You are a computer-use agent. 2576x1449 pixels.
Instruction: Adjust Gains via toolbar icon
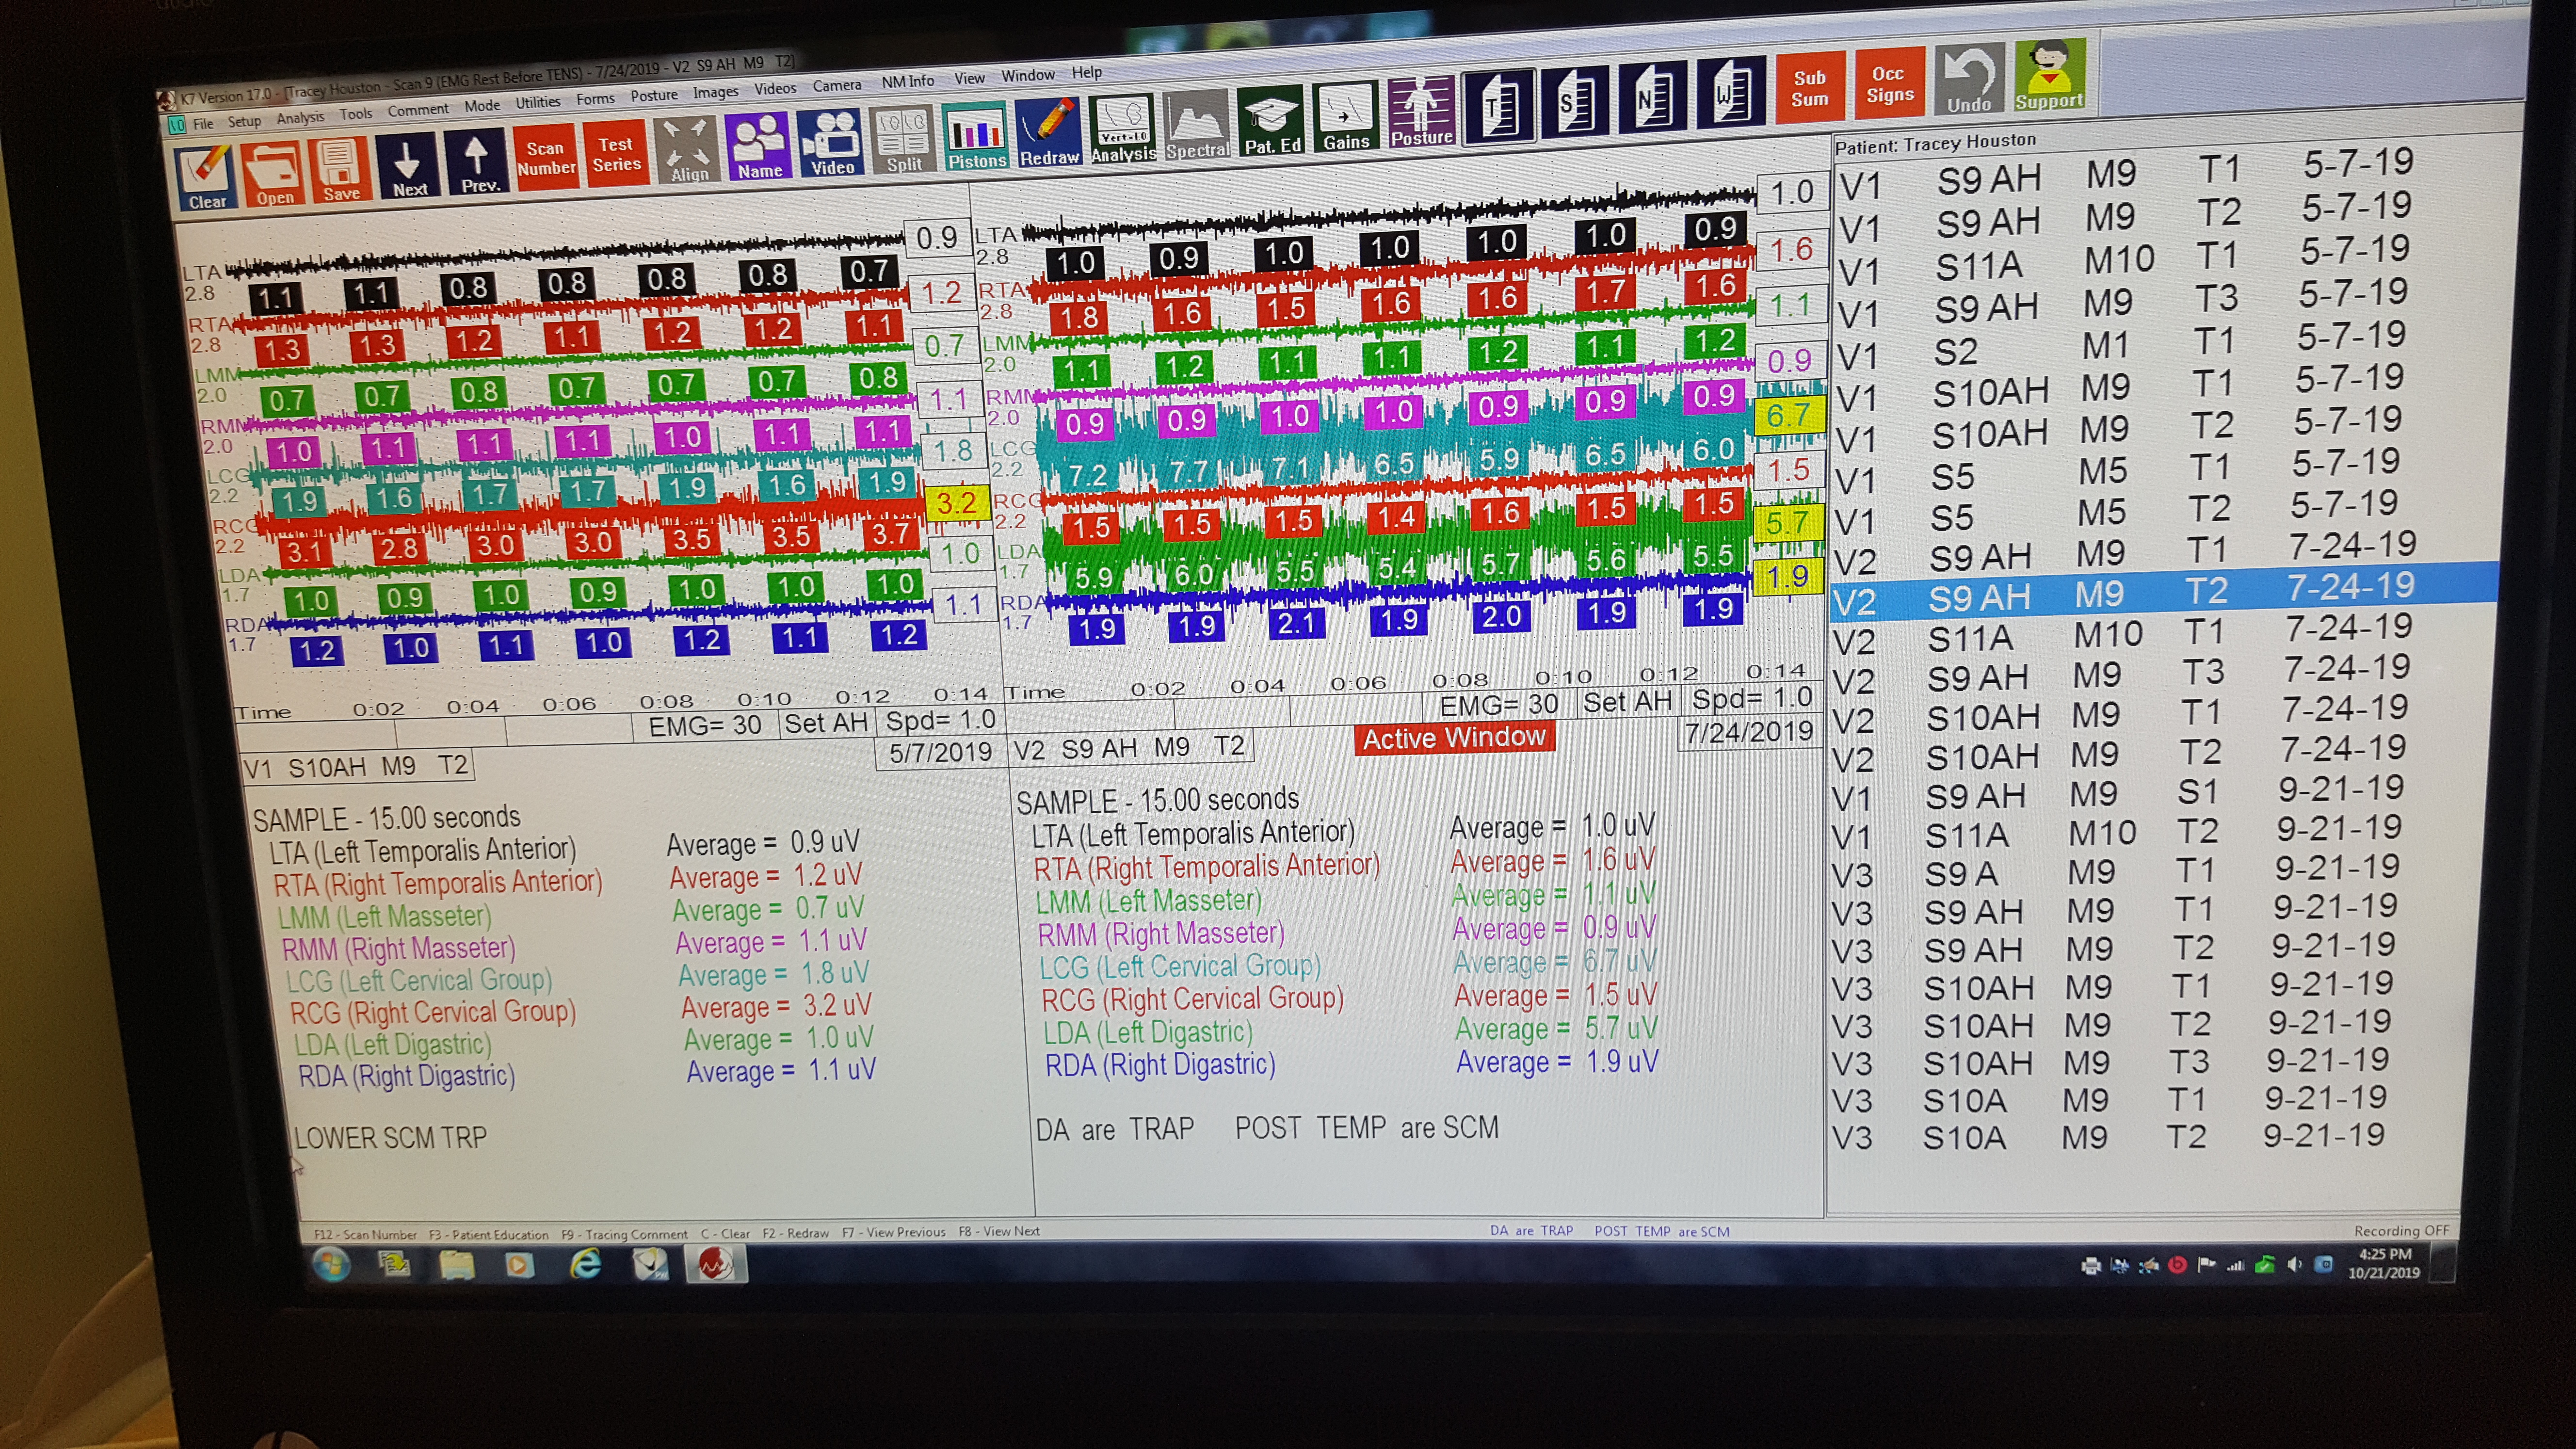pyautogui.click(x=1345, y=118)
